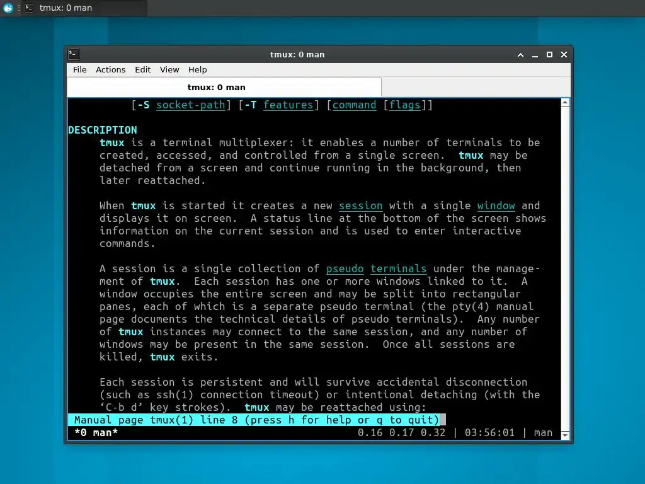Click 'tmux: 0 man' taskbar button

tap(84, 8)
